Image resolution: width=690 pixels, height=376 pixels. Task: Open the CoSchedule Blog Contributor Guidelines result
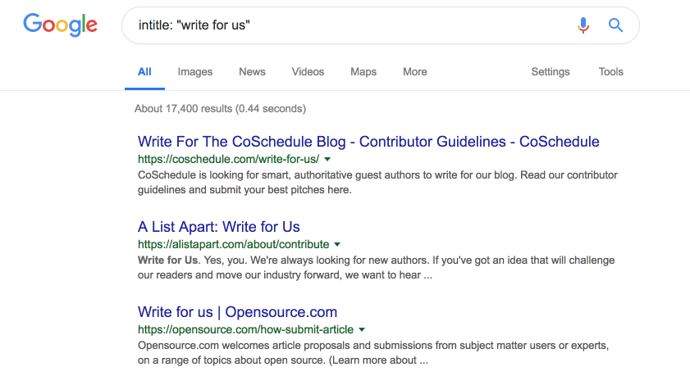(368, 142)
